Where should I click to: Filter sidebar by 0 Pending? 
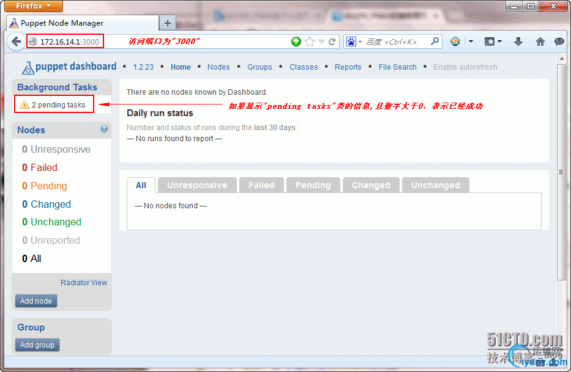click(45, 186)
